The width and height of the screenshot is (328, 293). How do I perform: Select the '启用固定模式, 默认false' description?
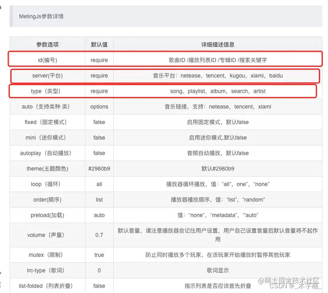pyautogui.click(x=218, y=122)
